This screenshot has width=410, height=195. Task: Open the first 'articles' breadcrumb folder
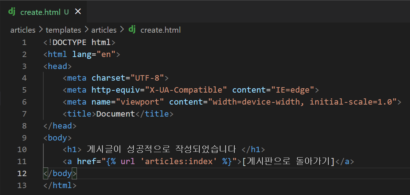[x=23, y=30]
